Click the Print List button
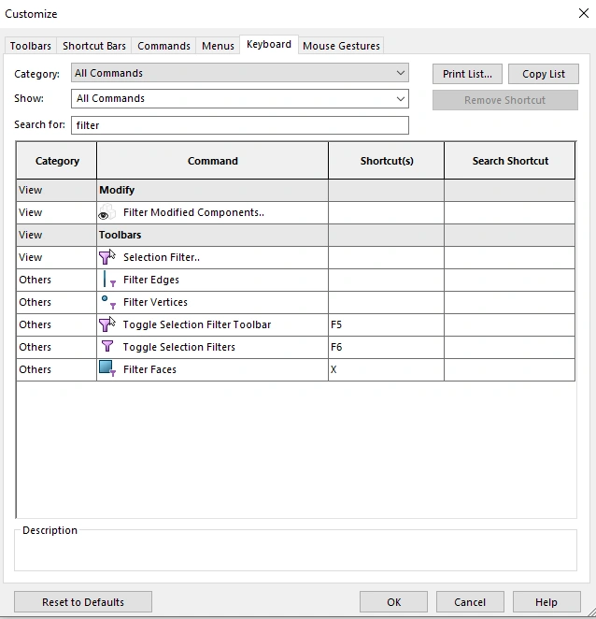Screen dimensions: 596x619 (x=467, y=74)
